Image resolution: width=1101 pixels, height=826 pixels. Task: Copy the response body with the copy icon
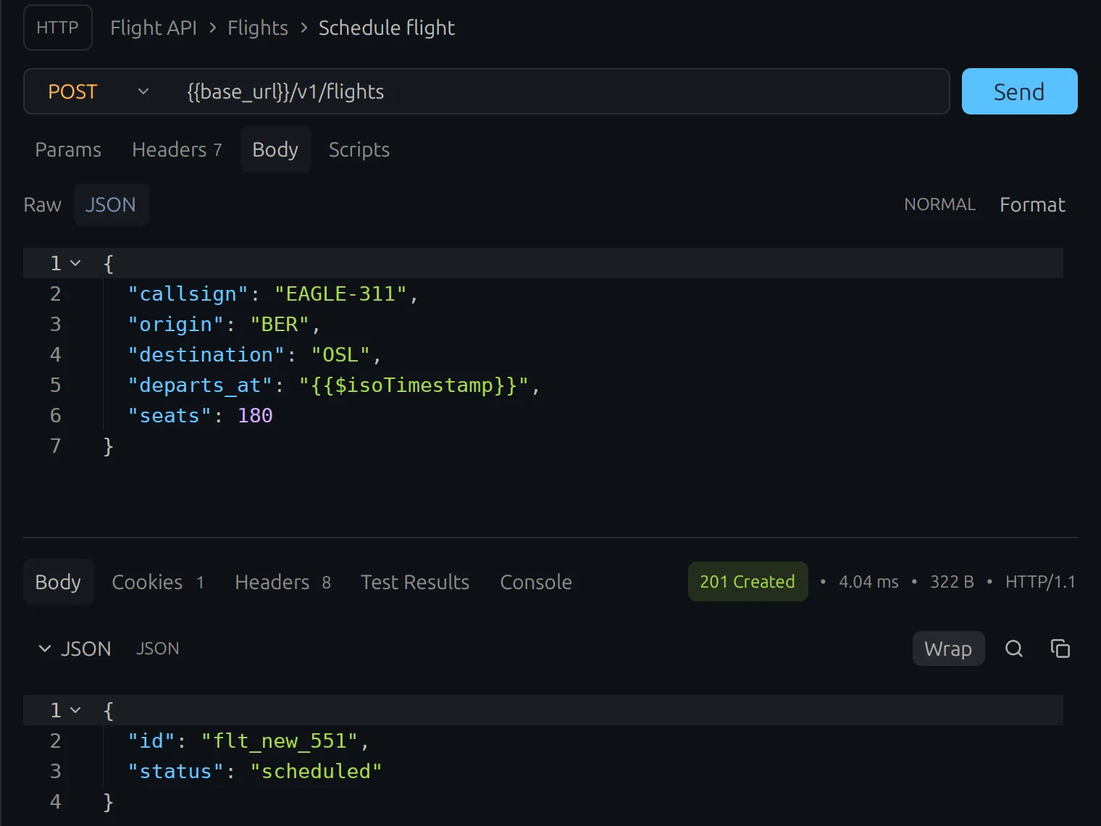(1060, 648)
